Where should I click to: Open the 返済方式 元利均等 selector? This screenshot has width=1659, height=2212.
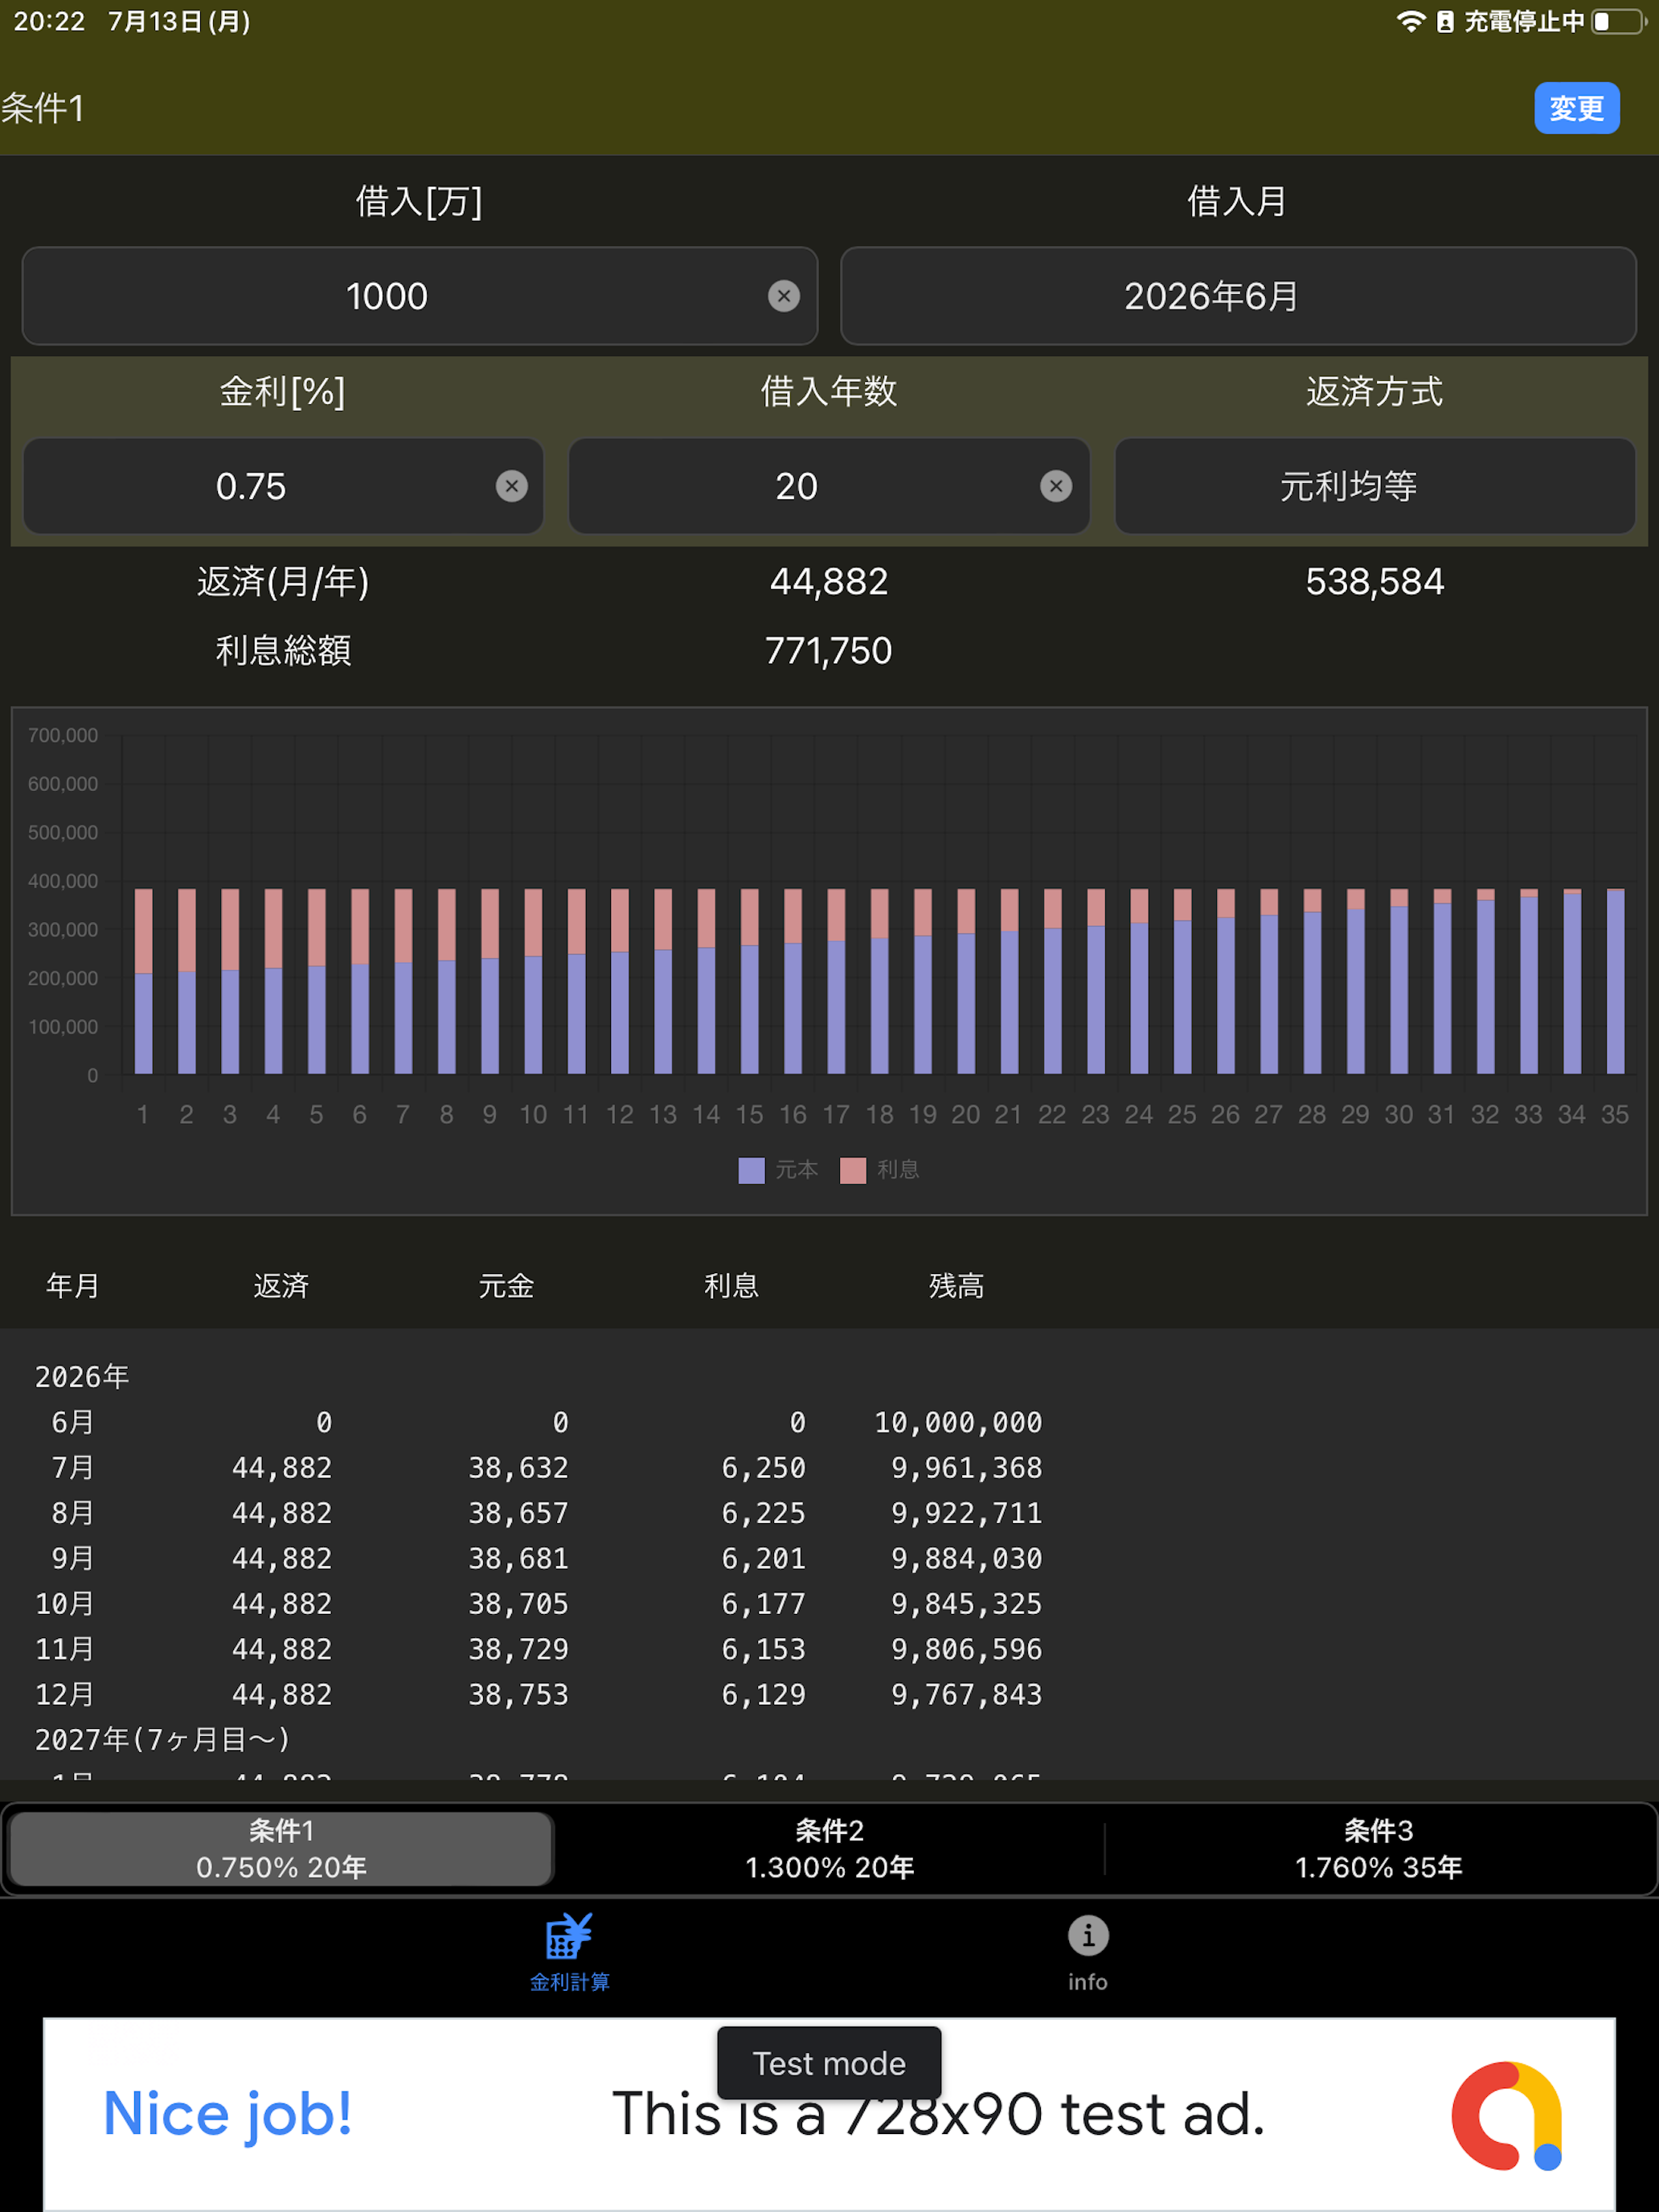click(x=1375, y=486)
